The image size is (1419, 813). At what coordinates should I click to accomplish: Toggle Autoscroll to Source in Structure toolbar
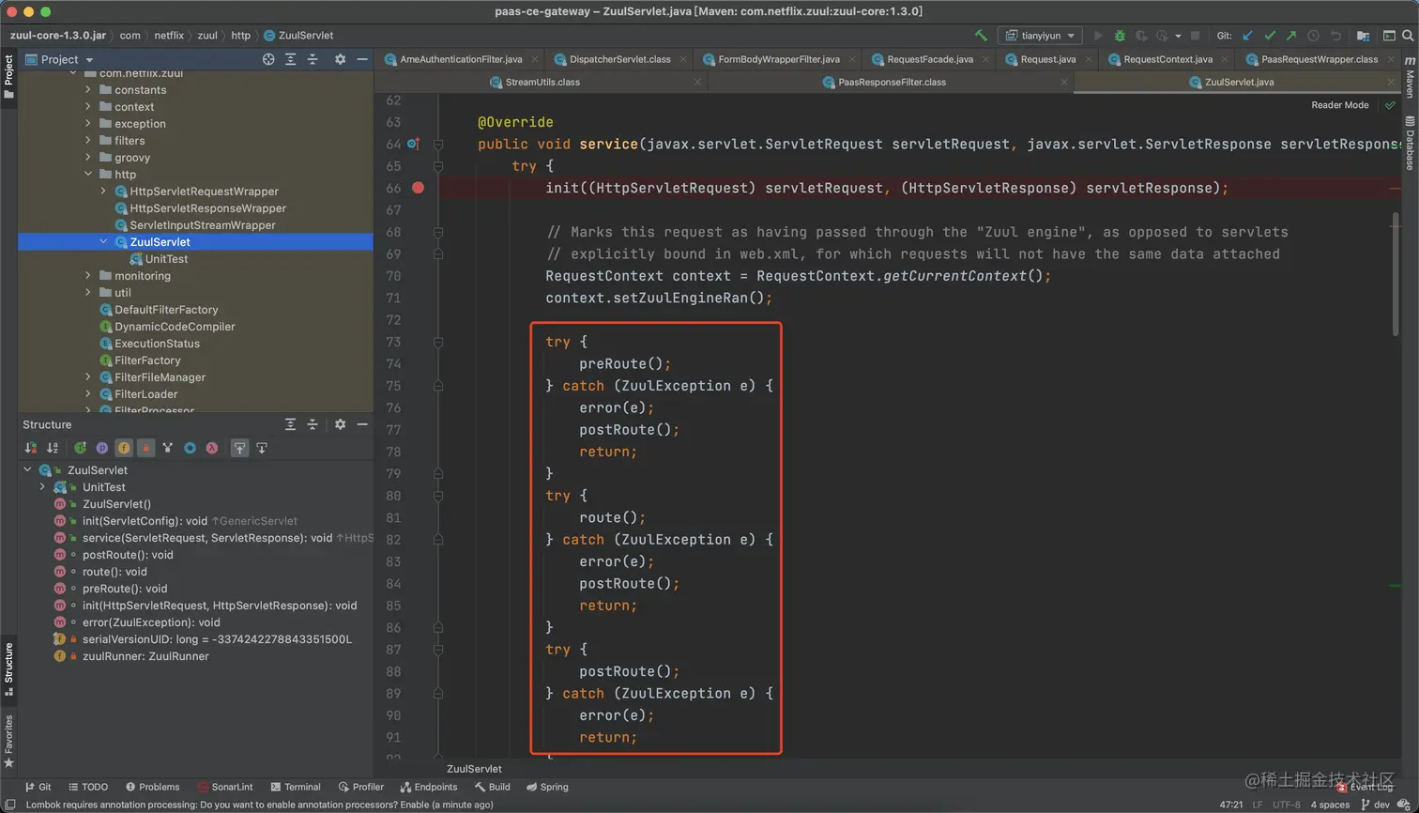click(x=240, y=448)
